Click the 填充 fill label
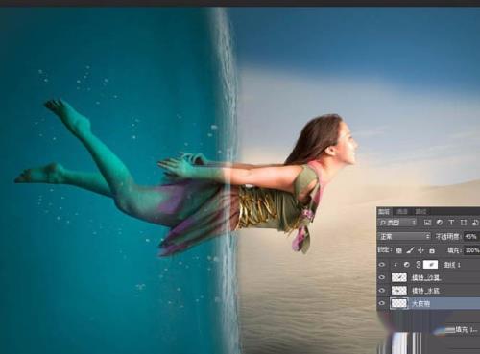 (x=455, y=250)
